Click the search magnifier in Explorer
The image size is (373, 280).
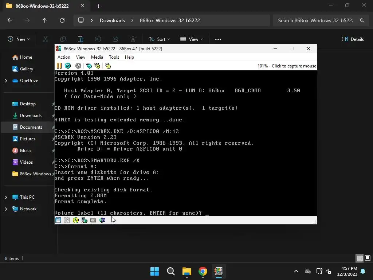coord(362,20)
